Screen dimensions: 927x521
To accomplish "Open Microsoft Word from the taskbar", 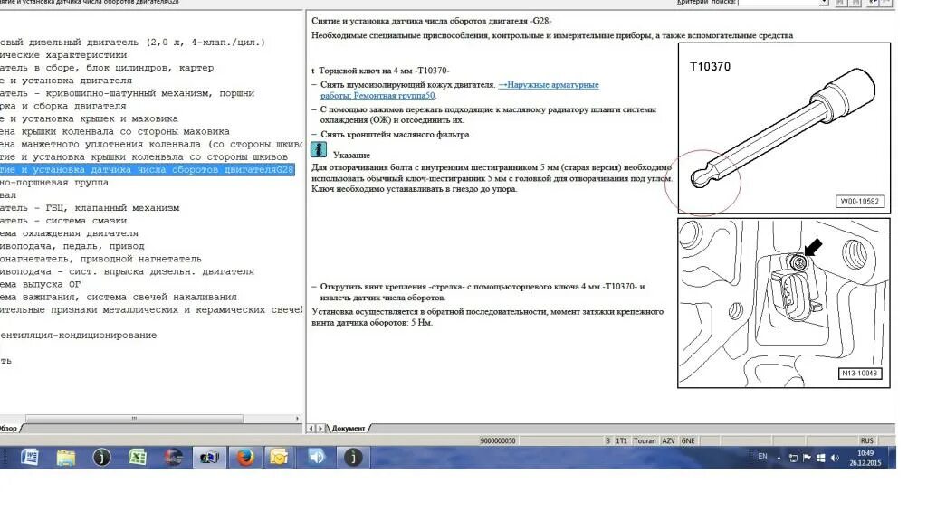I will (30, 457).
